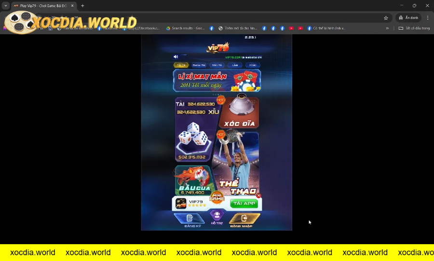Close the VIP79 app download banner

pyautogui.click(x=258, y=195)
